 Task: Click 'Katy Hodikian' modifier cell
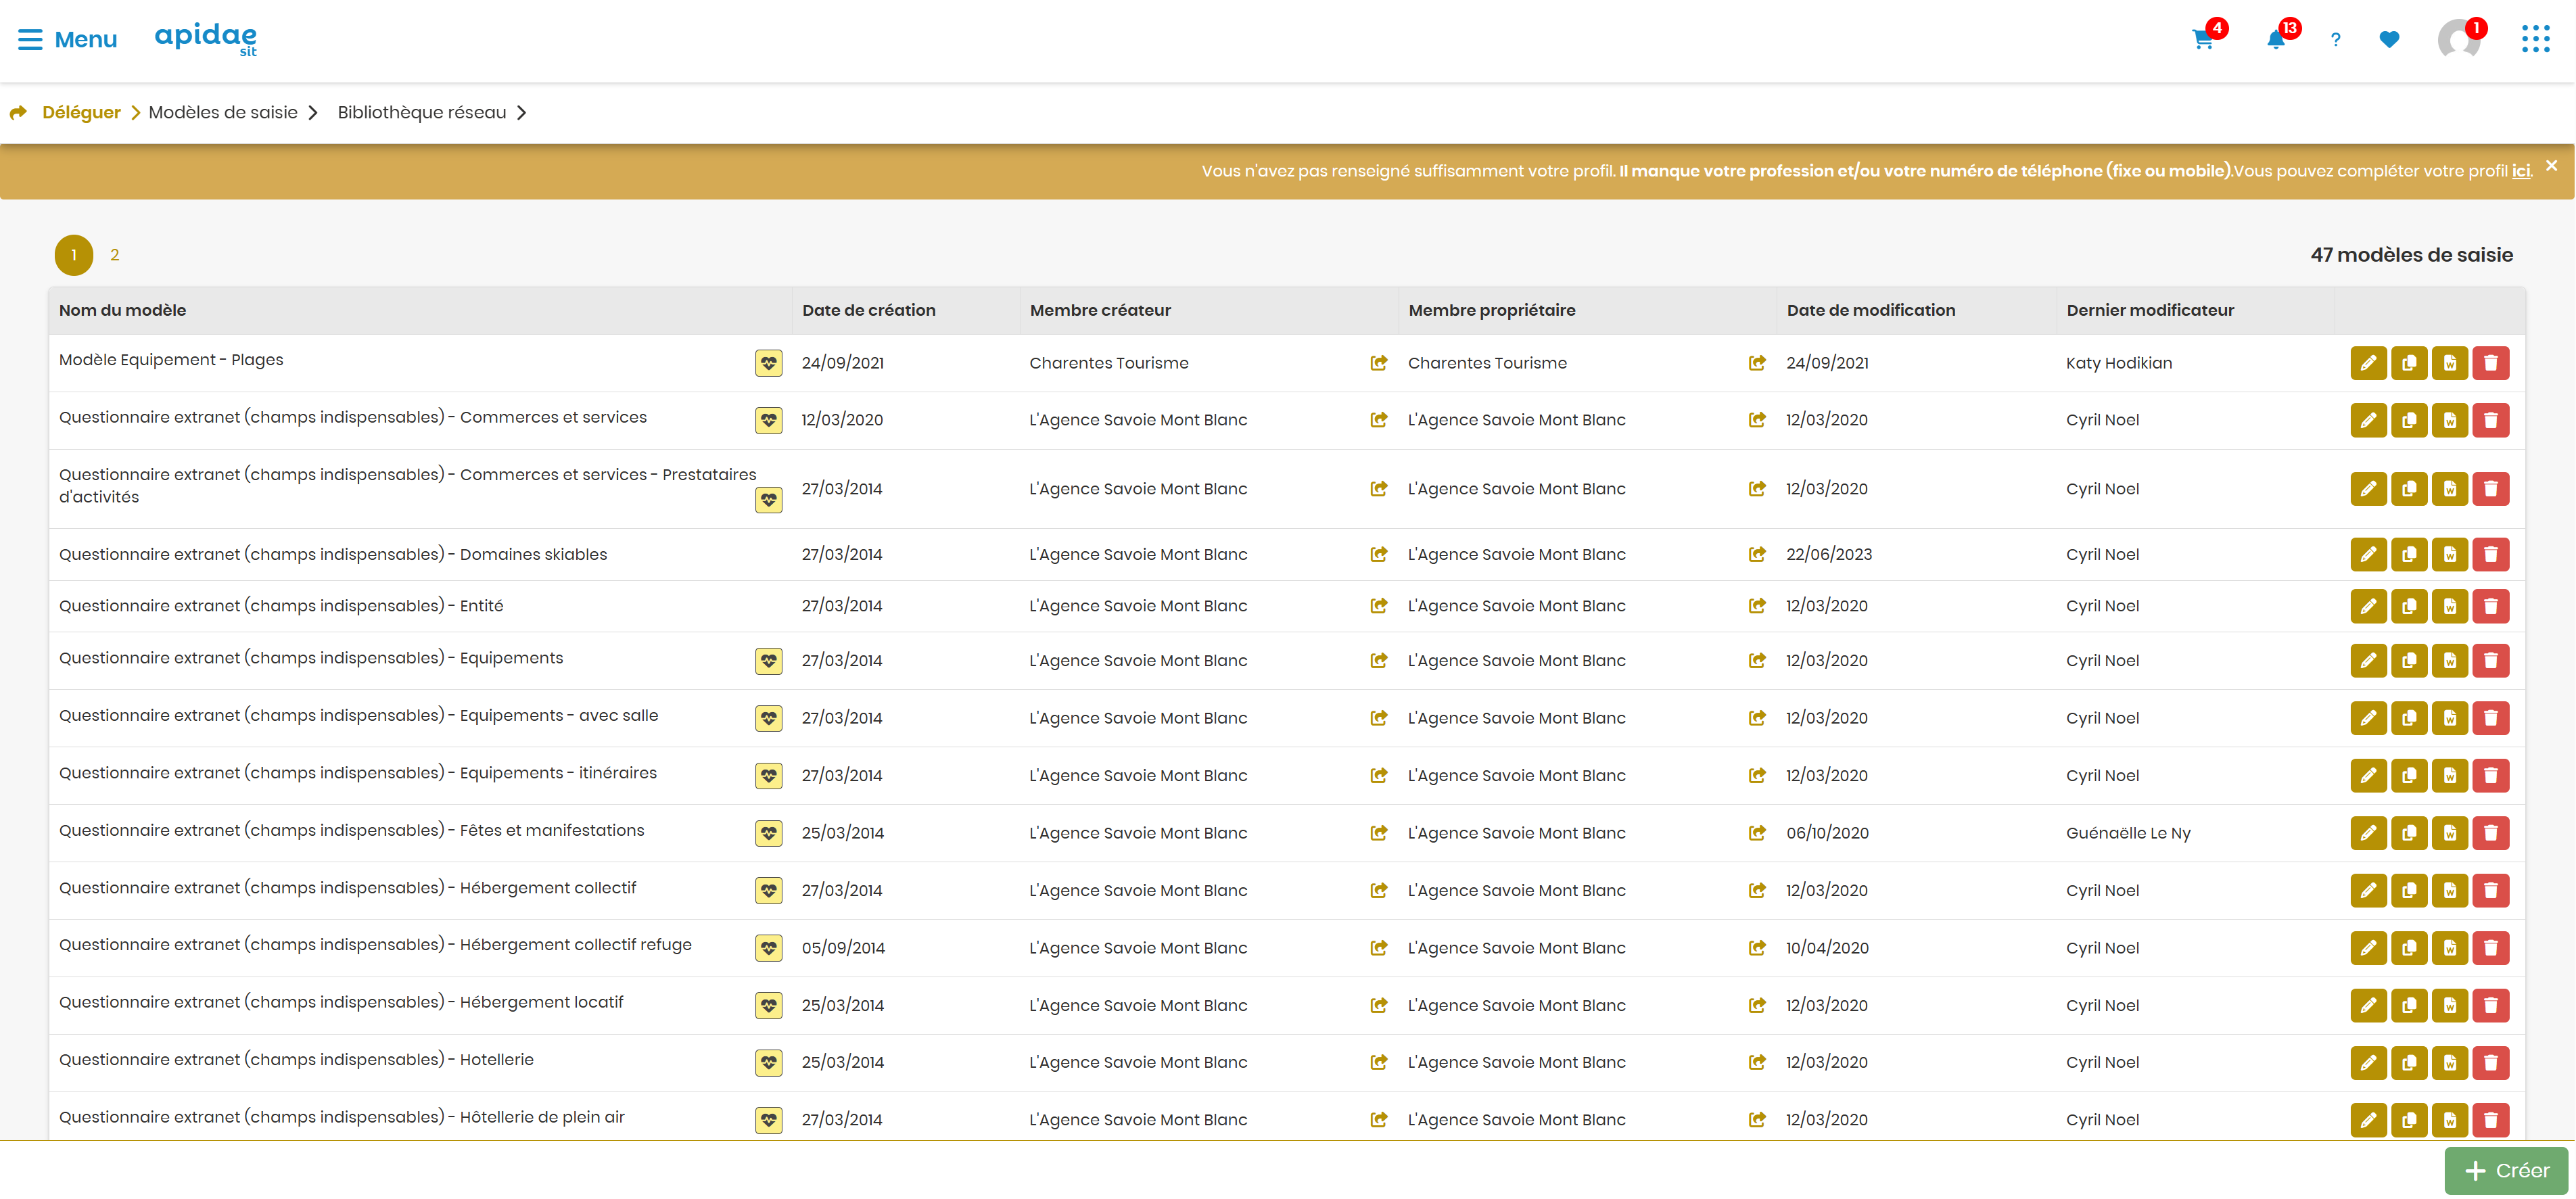pyautogui.click(x=2119, y=363)
